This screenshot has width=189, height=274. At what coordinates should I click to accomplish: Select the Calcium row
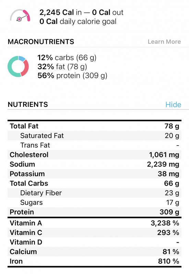(95, 252)
